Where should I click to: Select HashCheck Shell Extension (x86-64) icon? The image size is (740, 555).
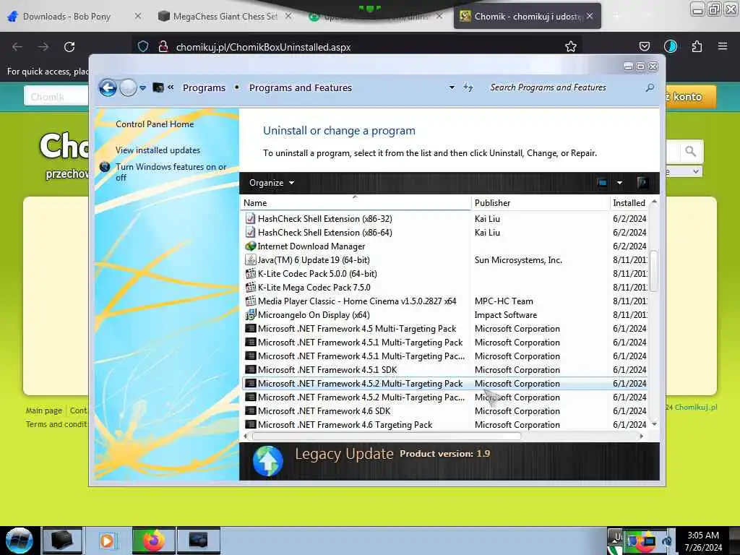pyautogui.click(x=250, y=232)
